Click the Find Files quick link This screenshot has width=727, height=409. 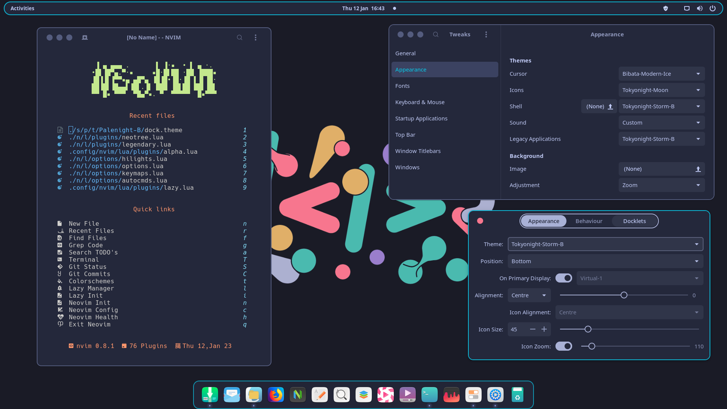(151, 238)
